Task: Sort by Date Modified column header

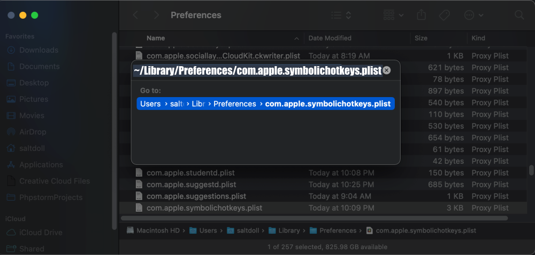Action: tap(330, 38)
